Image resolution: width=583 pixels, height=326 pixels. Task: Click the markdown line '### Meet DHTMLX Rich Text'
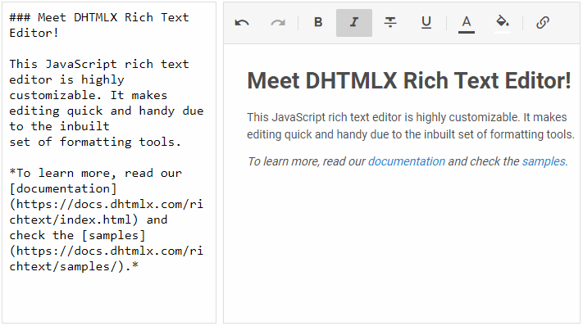coord(99,17)
